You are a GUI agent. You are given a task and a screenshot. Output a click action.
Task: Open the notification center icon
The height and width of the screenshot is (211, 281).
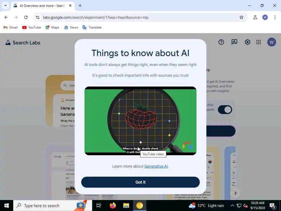tap(272, 206)
